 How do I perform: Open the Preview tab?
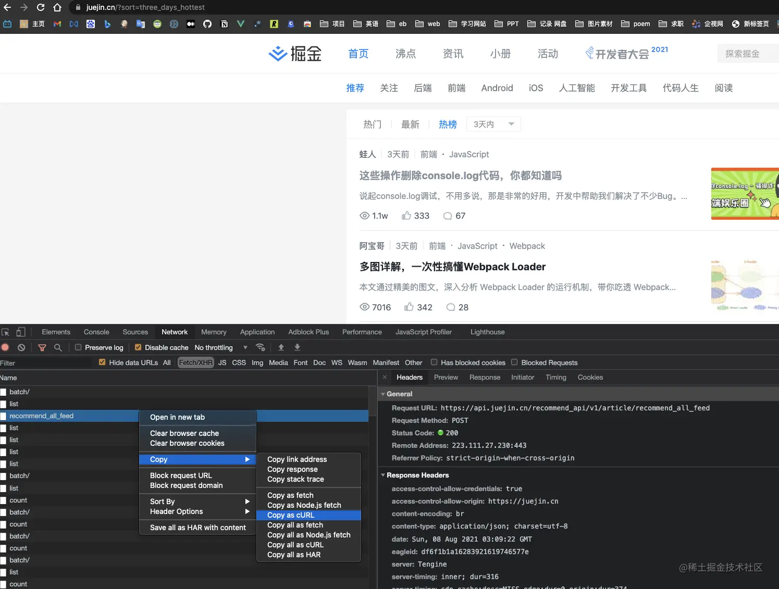446,377
